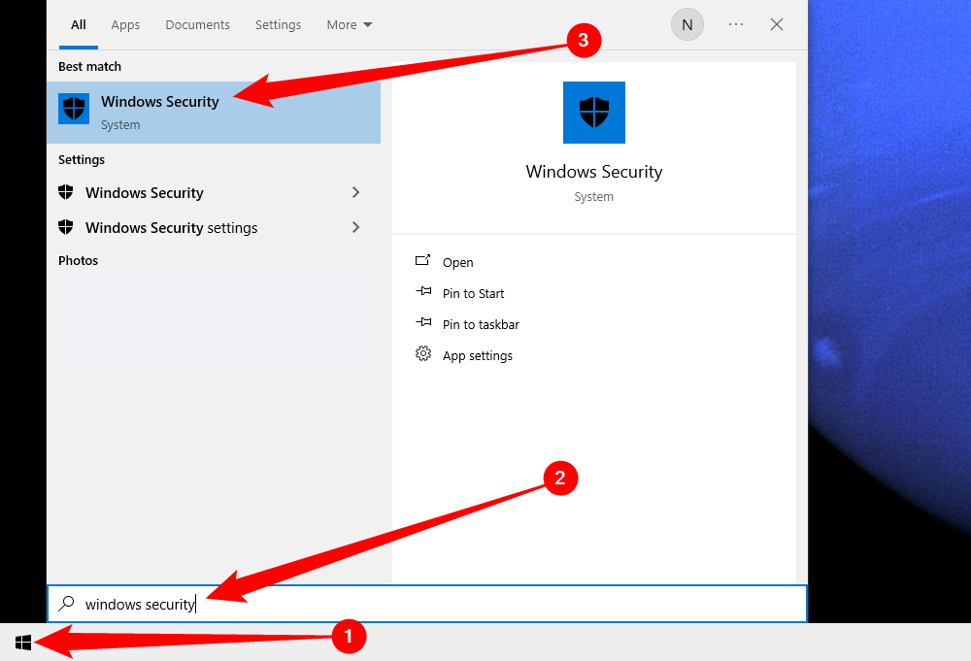The height and width of the screenshot is (661, 971).
Task: Click the ellipsis options button
Action: (x=734, y=24)
